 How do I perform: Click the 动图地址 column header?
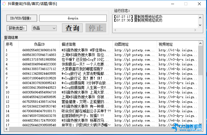coord(135,44)
